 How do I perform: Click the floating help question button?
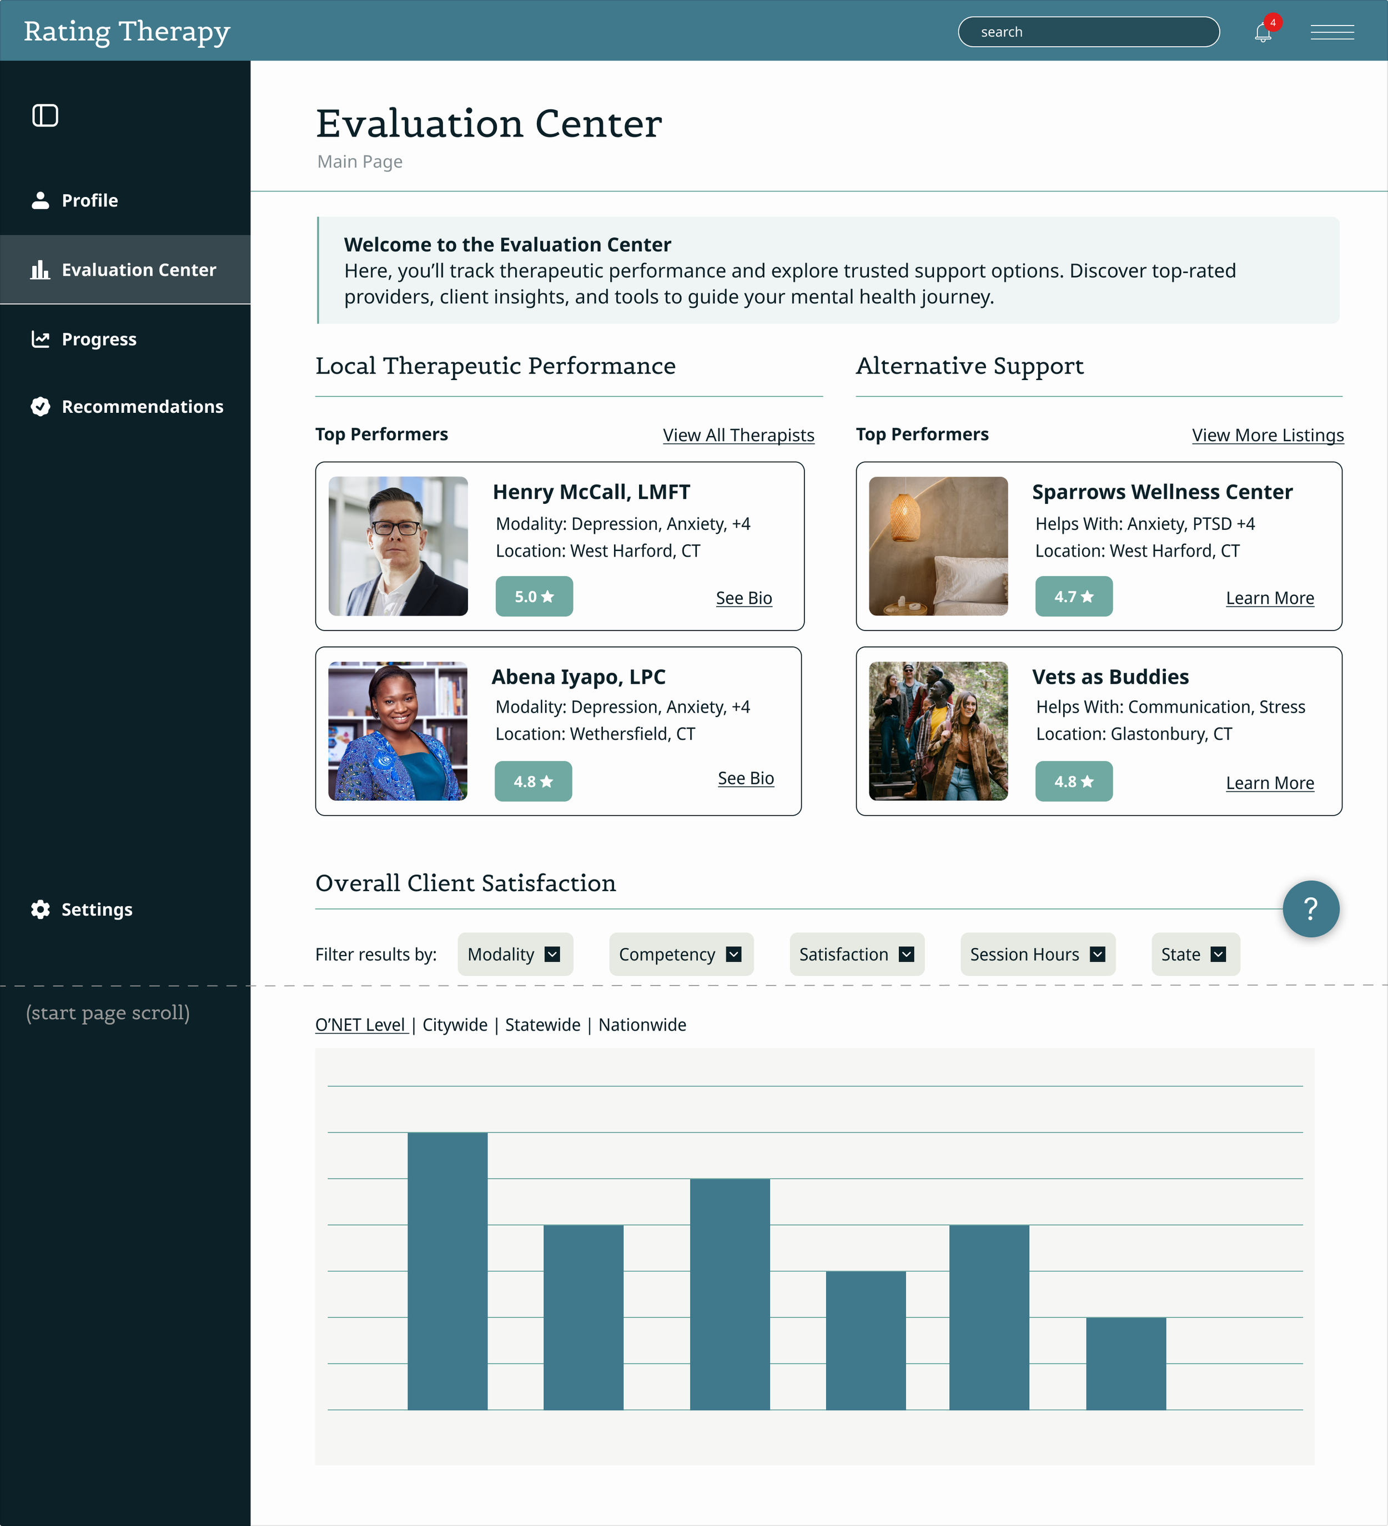coord(1310,908)
